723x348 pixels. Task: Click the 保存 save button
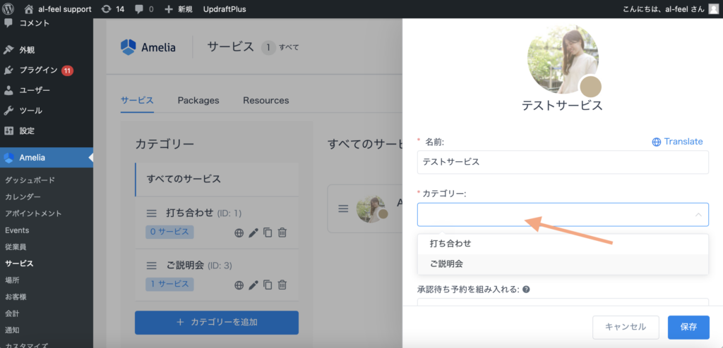tap(688, 327)
